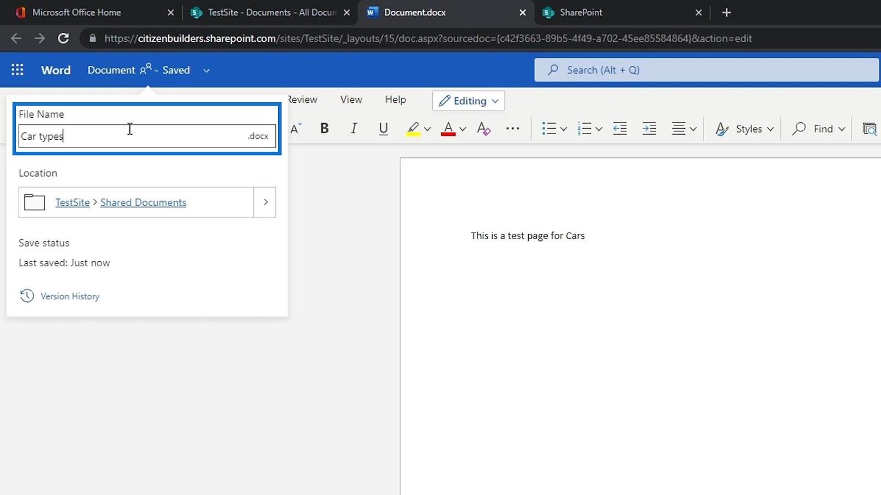Image resolution: width=881 pixels, height=495 pixels.
Task: Open the Shared Documents link
Action: (143, 202)
